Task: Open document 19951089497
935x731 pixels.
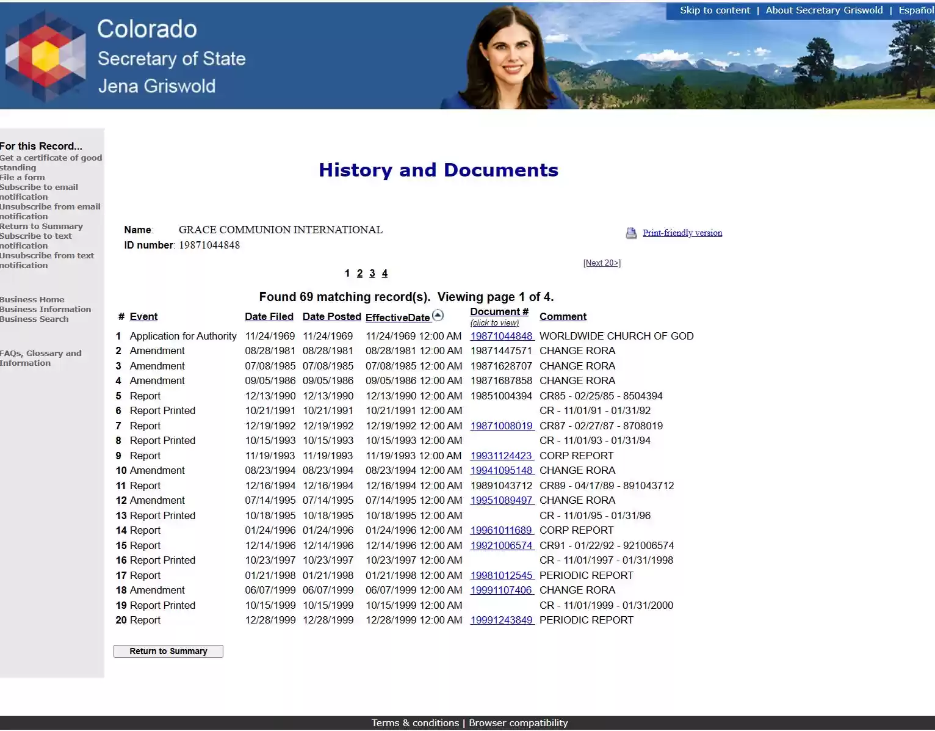Action: pos(502,500)
